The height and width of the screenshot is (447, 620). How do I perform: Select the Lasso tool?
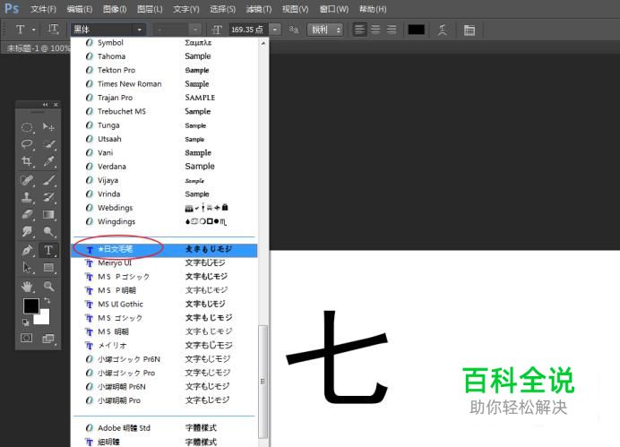[27, 144]
